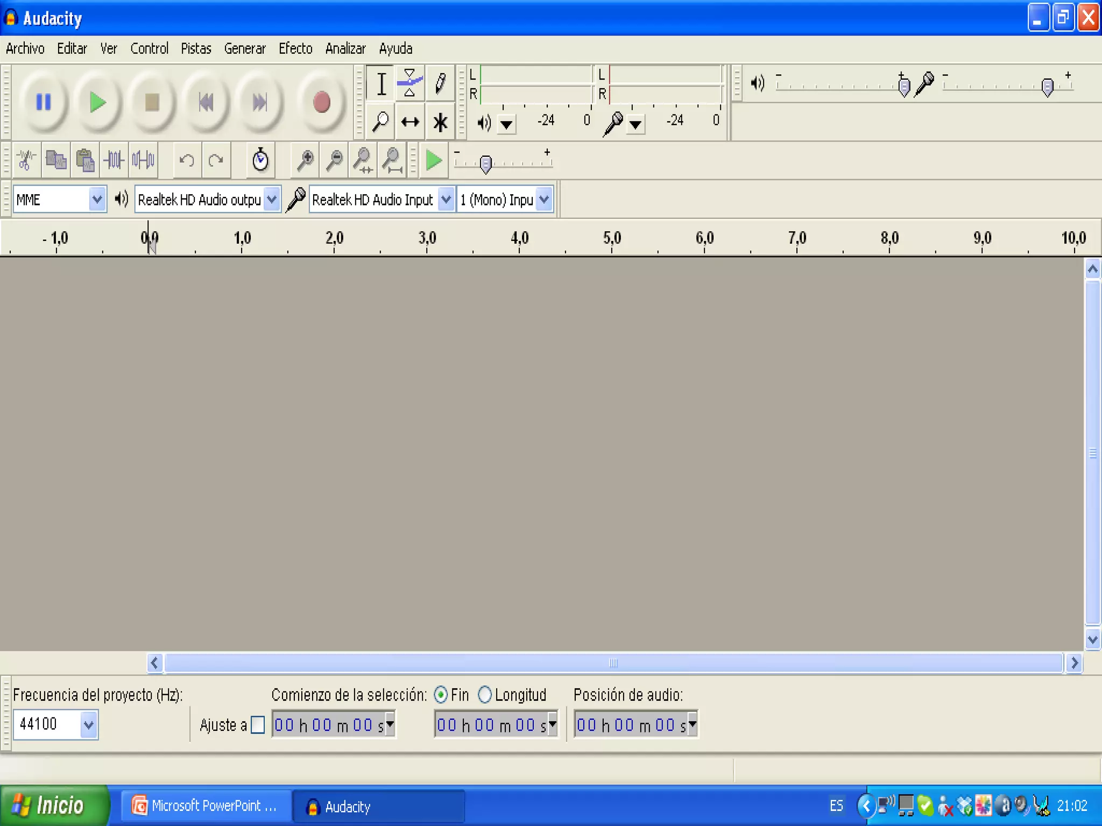Click the Silence audio icon
The height and width of the screenshot is (826, 1102).
tap(143, 160)
